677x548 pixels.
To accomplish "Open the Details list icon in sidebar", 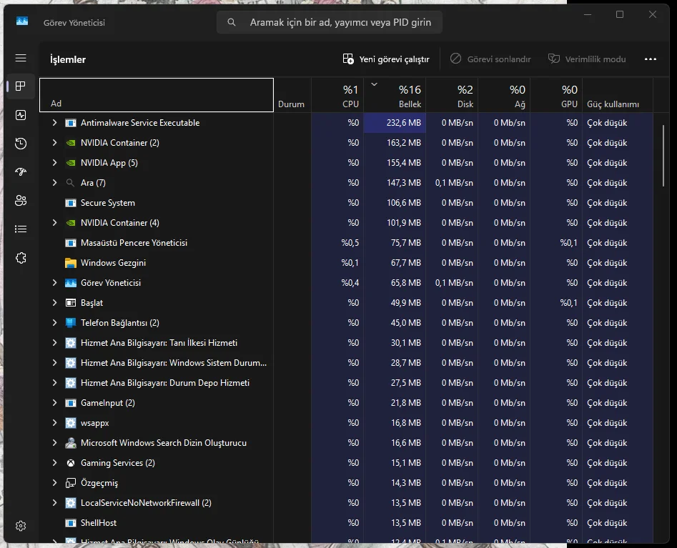I will (x=21, y=229).
